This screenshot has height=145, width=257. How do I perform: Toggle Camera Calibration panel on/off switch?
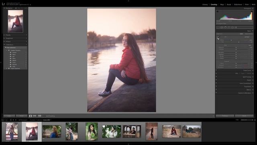(216, 93)
